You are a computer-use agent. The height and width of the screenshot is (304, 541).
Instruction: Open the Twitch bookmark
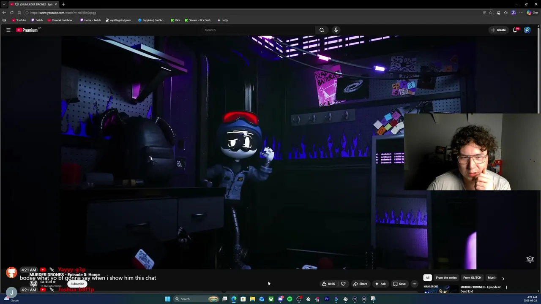(37, 20)
